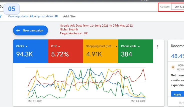
Task: Click Add filter
Action: [x=69, y=16]
